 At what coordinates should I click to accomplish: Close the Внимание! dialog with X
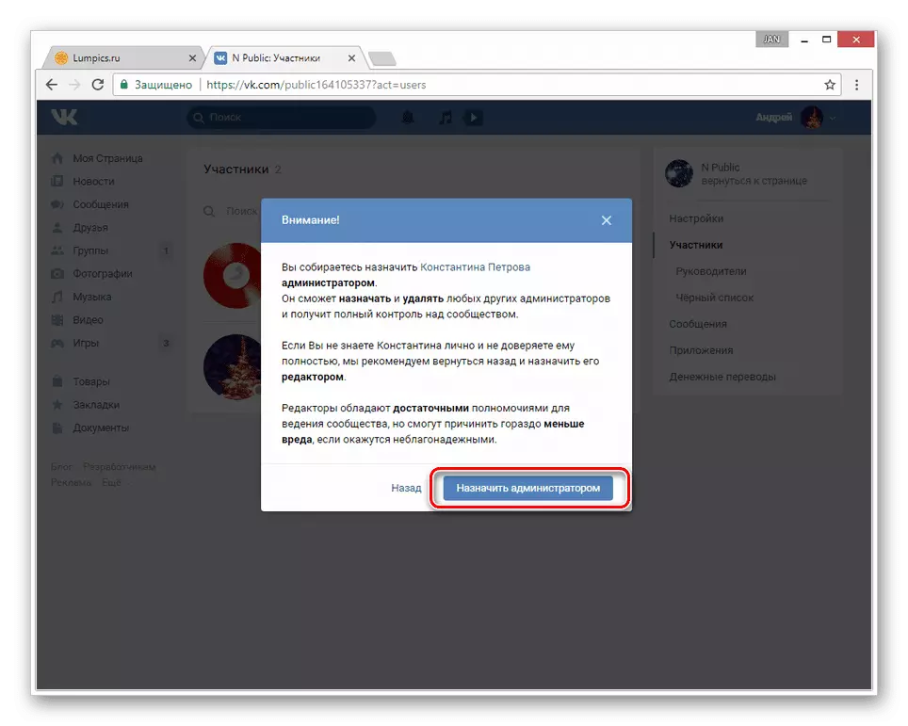(x=607, y=220)
